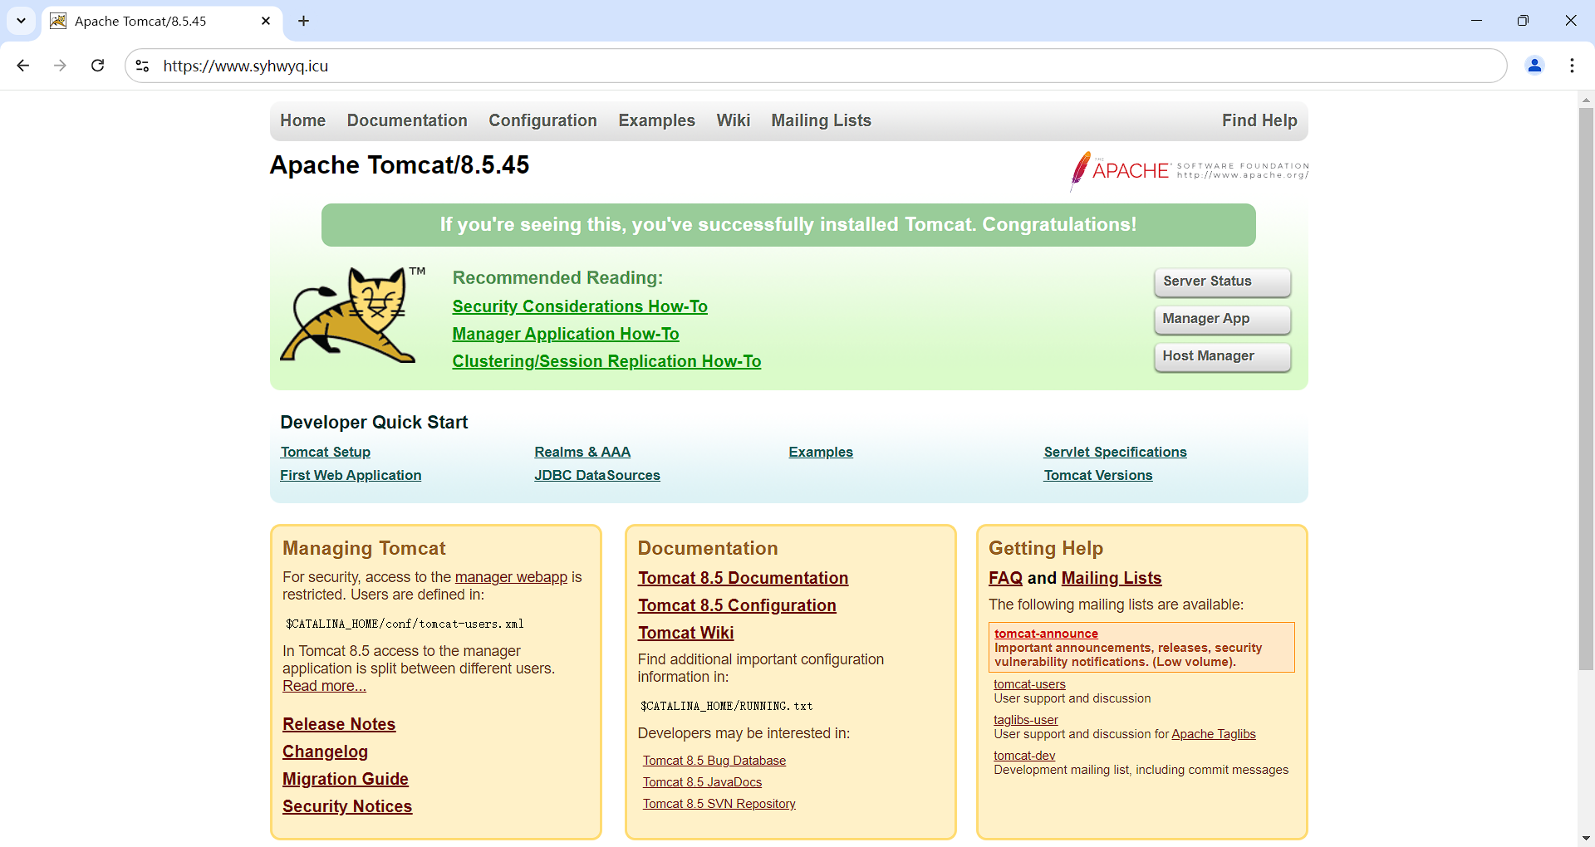Screen dimensions: 1595x847
Task: Open the Servlet Specifications link
Action: 1115,452
